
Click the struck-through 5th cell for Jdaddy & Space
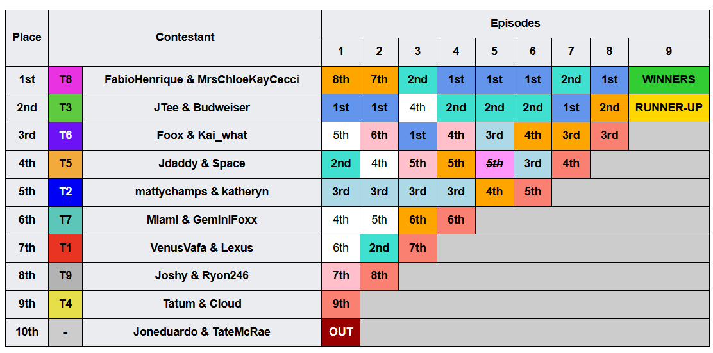click(x=494, y=163)
